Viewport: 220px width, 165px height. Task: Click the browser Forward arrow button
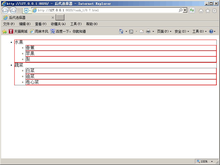tap(13, 10)
